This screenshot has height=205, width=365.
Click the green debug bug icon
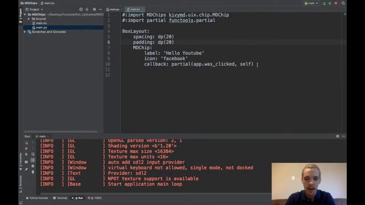(x=330, y=3)
